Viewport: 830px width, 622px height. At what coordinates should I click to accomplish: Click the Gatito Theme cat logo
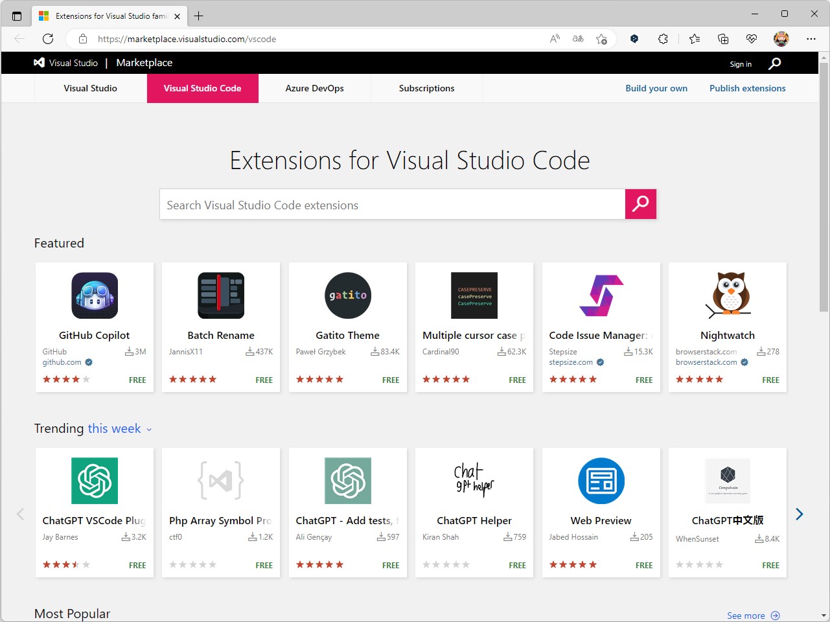click(x=347, y=295)
